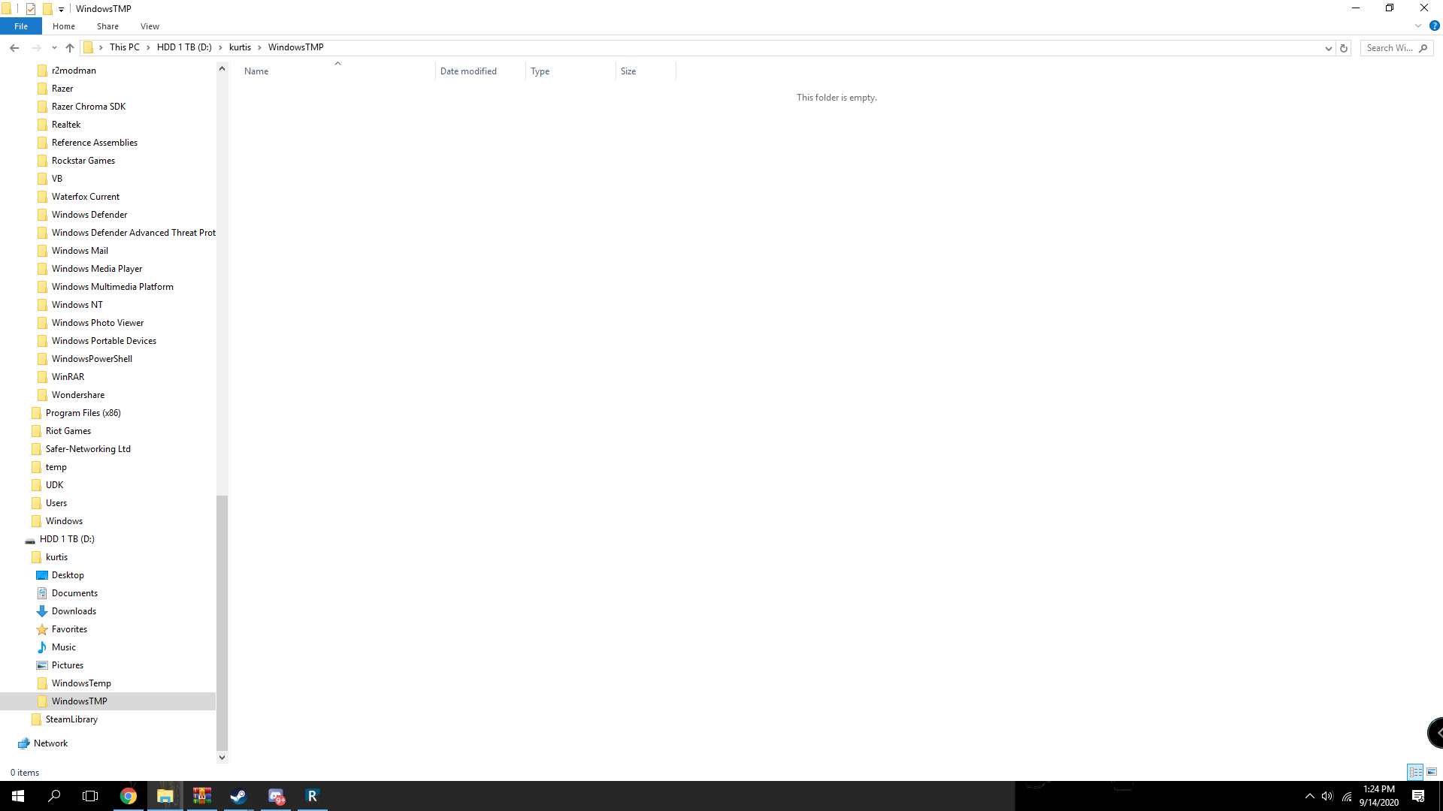
Task: Open WinRAR from the taskbar
Action: coord(201,795)
